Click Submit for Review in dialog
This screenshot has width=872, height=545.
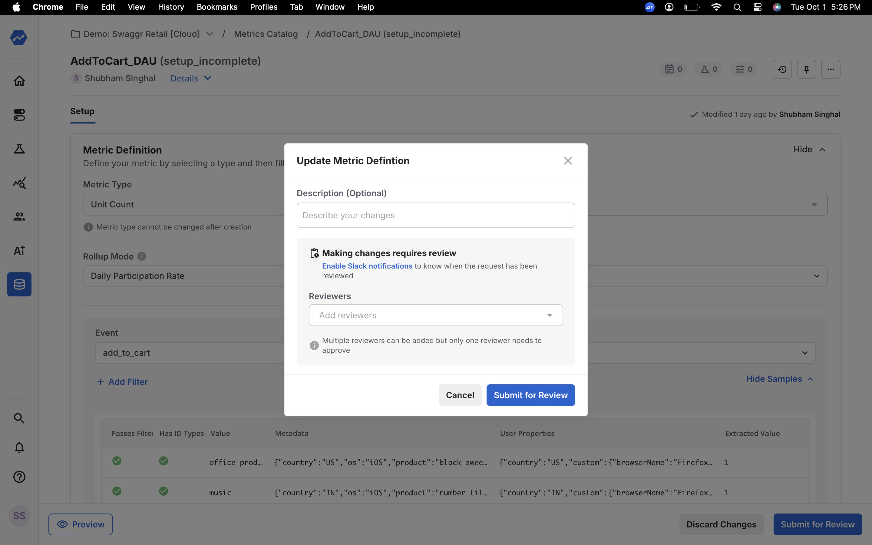coord(530,395)
